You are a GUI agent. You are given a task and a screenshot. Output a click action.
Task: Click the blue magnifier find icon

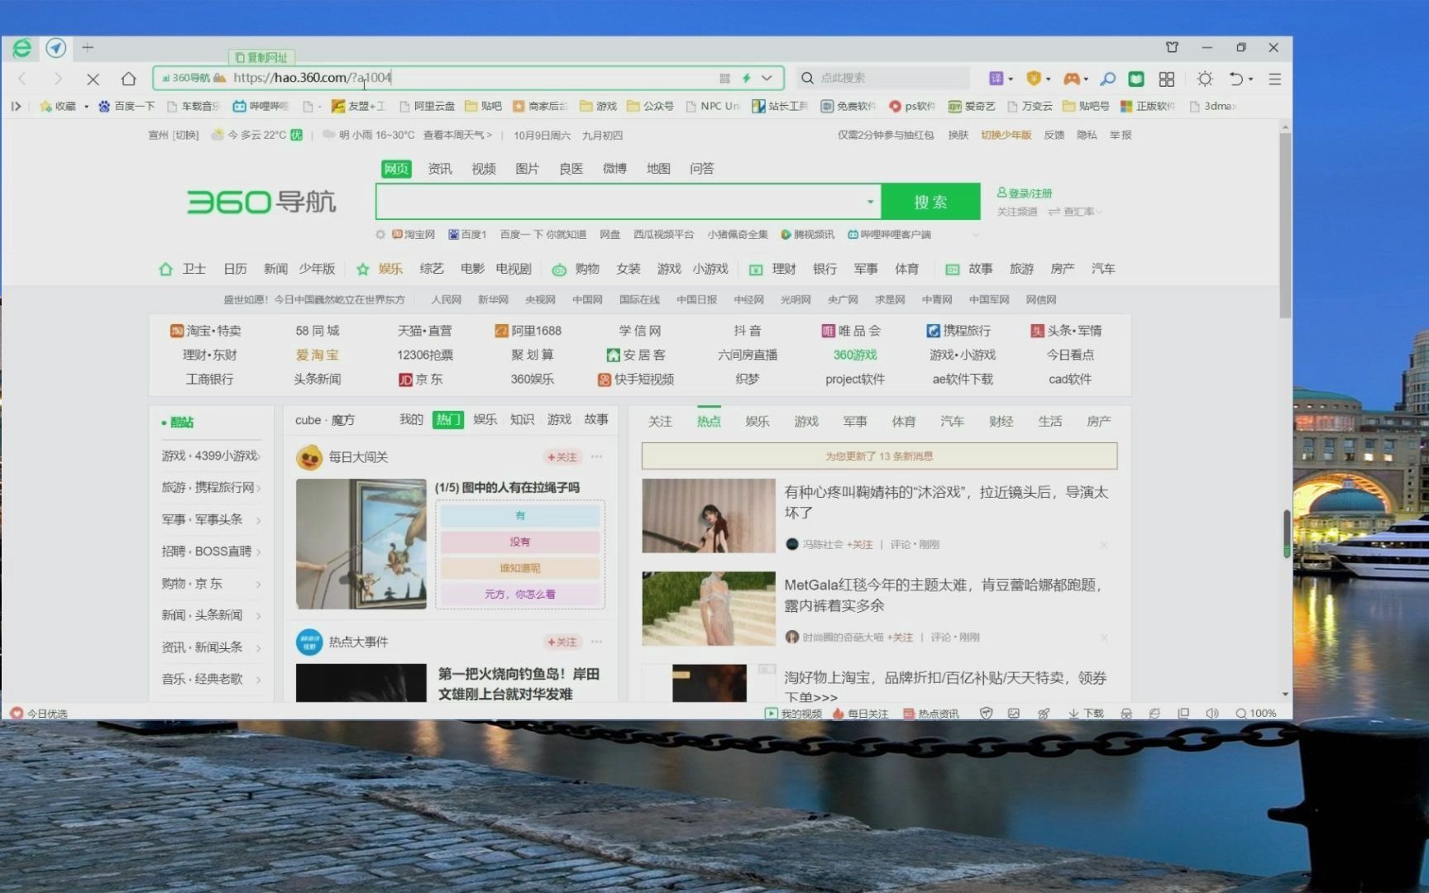tap(1108, 79)
